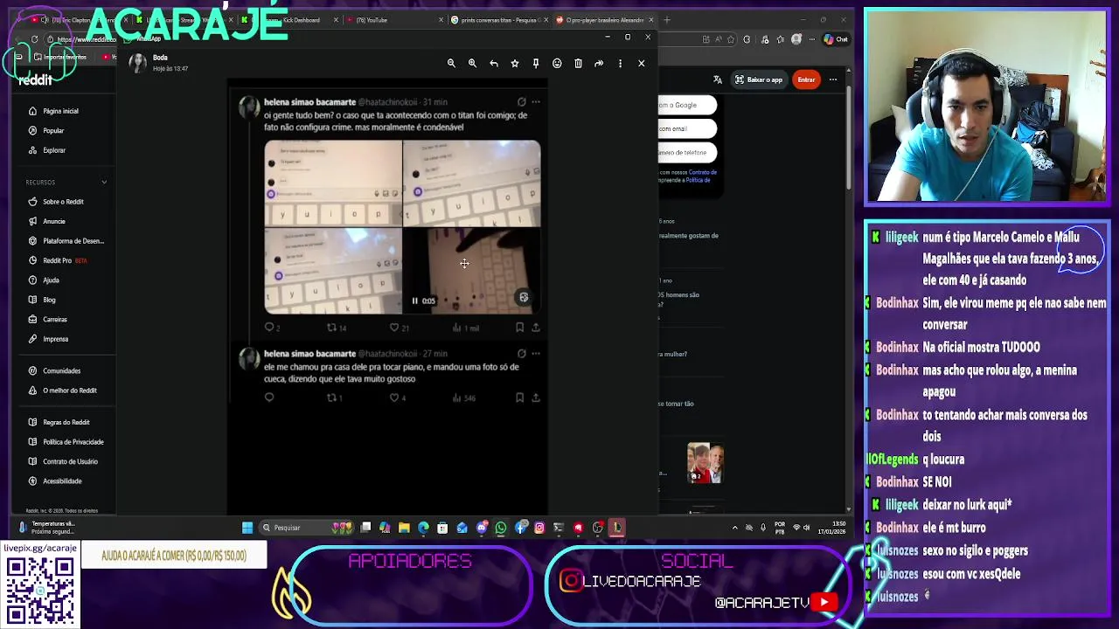Open Comunidades in Reddit sidebar

pos(61,370)
